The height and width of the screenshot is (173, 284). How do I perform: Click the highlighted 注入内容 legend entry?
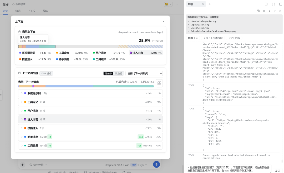146,53
